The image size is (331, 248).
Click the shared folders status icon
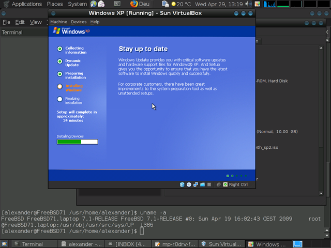(x=202, y=184)
